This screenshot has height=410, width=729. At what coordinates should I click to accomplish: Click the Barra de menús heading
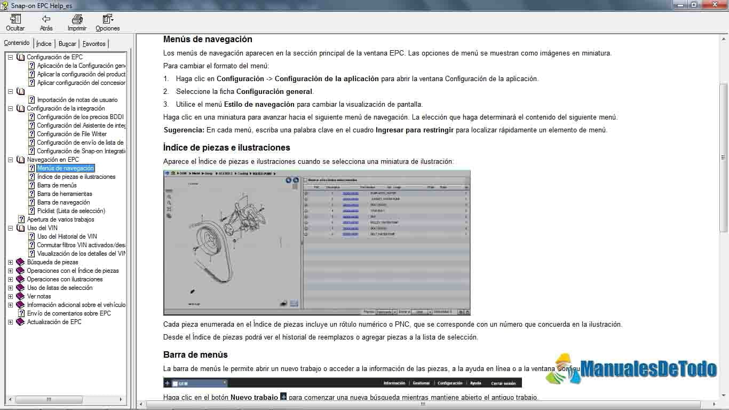coord(195,354)
